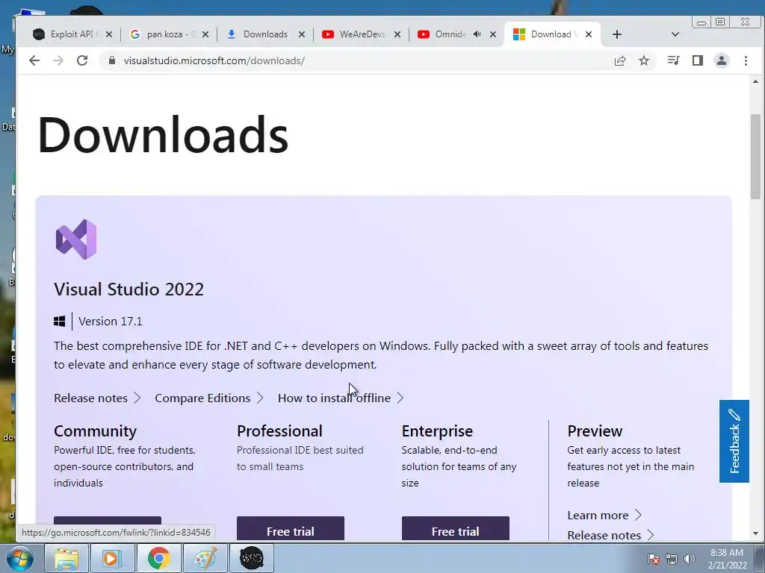Open Preview Release notes link
This screenshot has height=573, width=765.
tap(610, 535)
